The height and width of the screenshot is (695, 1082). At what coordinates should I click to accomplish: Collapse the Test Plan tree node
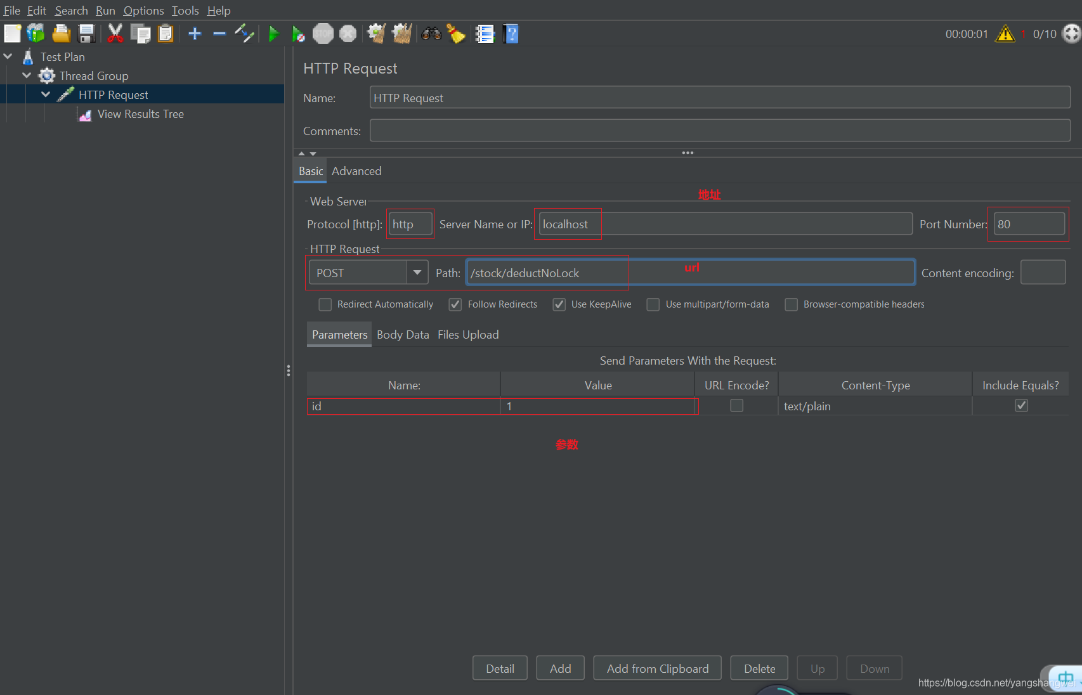click(x=8, y=56)
